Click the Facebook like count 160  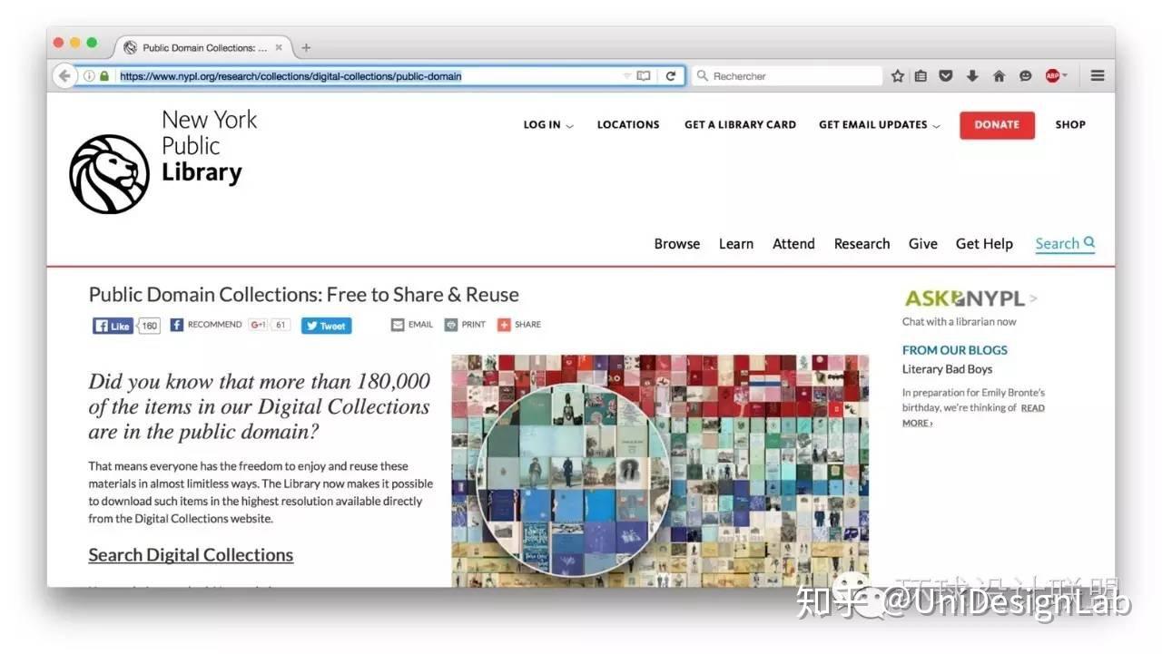pos(149,326)
